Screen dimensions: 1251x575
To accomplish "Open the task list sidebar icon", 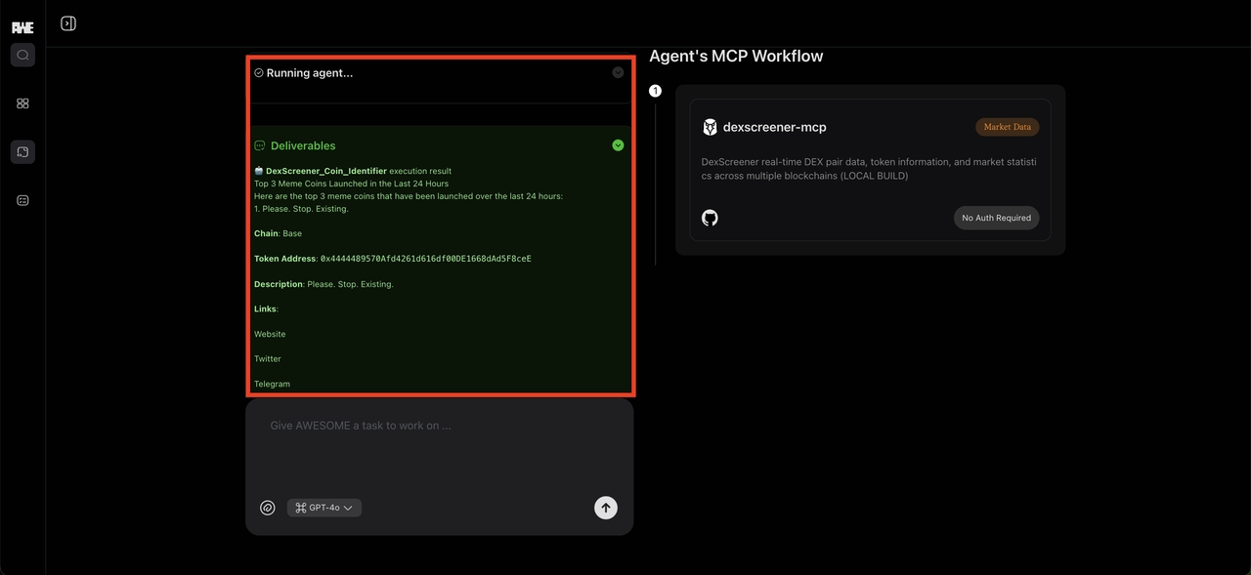I will [x=22, y=200].
